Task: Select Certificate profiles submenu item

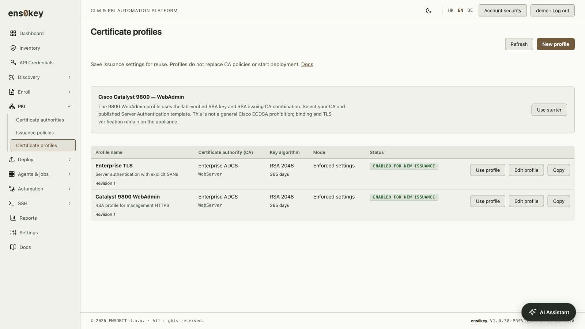Action: pyautogui.click(x=43, y=145)
